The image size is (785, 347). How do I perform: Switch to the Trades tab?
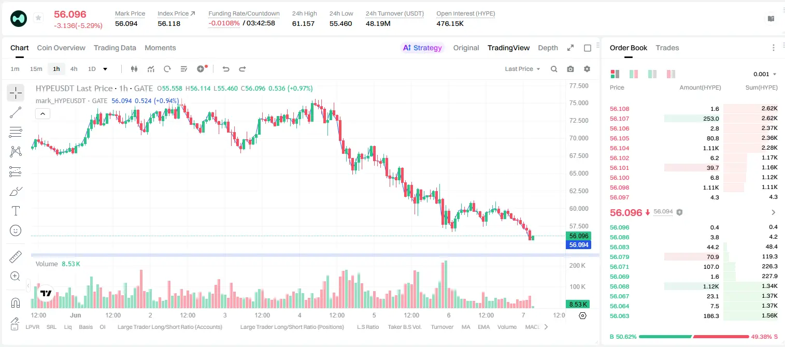(667, 48)
